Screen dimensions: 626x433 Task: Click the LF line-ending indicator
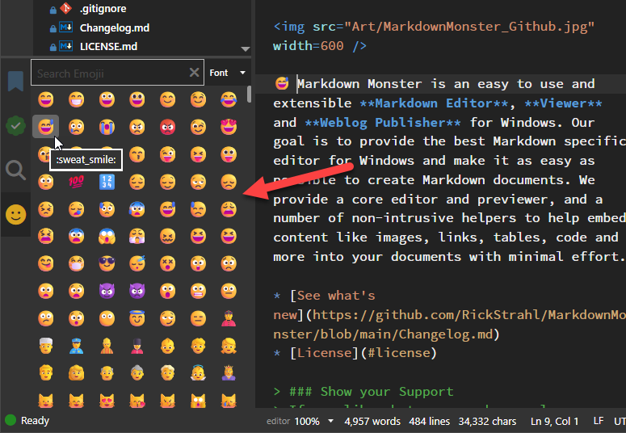[598, 421]
